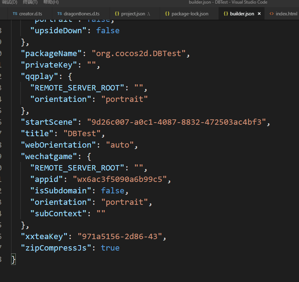Click the HTML icon on index.html tab
The width and height of the screenshot is (299, 282).
coord(271,14)
